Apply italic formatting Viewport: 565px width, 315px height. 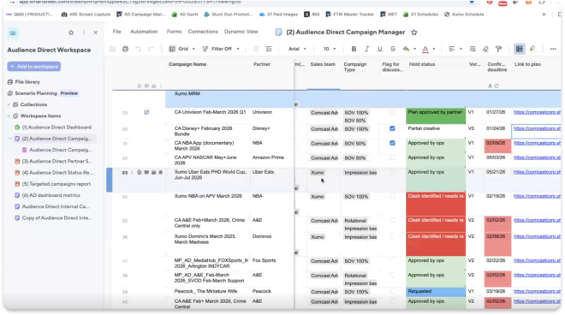[x=366, y=49]
